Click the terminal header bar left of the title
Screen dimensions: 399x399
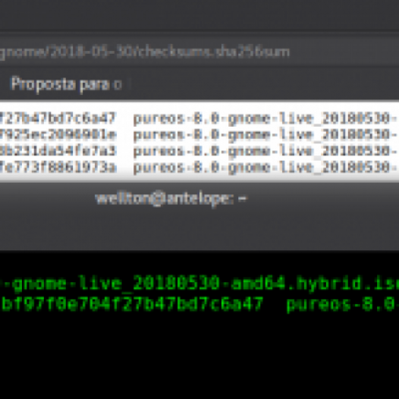tap(46, 199)
